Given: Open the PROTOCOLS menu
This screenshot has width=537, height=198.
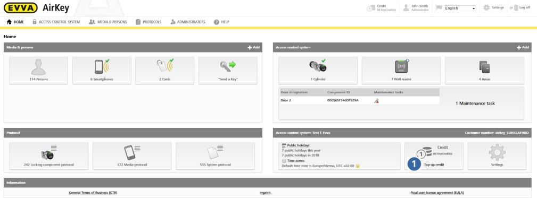Looking at the screenshot, I should 148,22.
